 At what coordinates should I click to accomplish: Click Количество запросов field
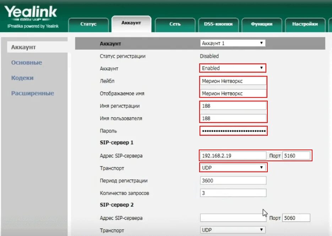pyautogui.click(x=233, y=193)
